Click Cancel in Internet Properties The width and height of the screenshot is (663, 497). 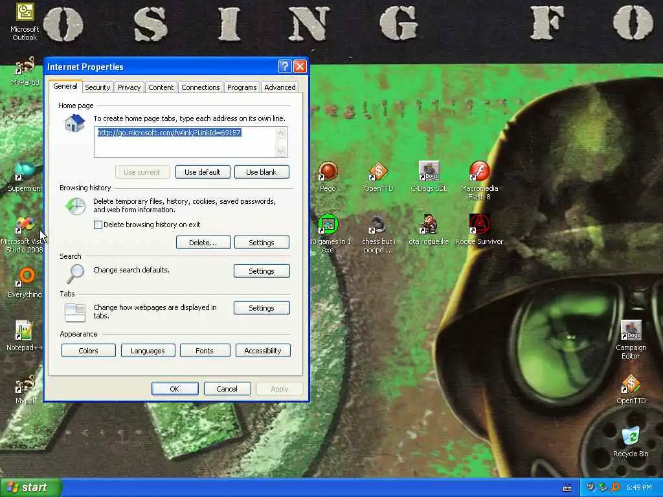[227, 389]
